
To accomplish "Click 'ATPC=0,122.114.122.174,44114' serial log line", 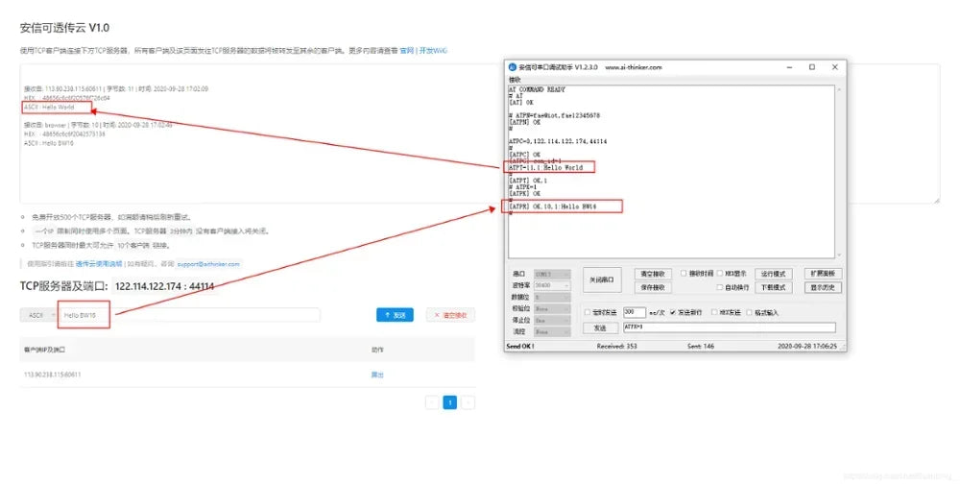I will 558,141.
